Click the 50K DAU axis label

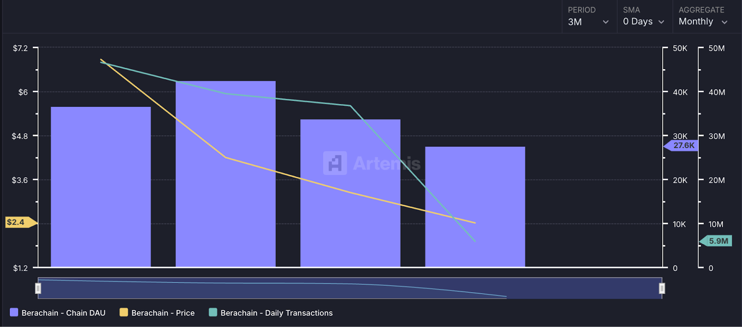coord(680,48)
